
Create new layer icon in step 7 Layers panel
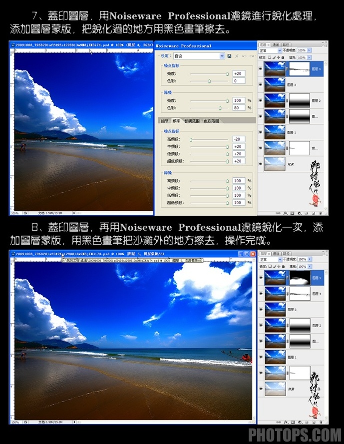click(314, 213)
